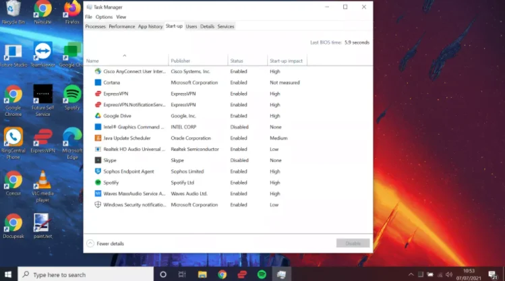Select the VLC media player desktop icon
This screenshot has width=505, height=281.
(43, 187)
